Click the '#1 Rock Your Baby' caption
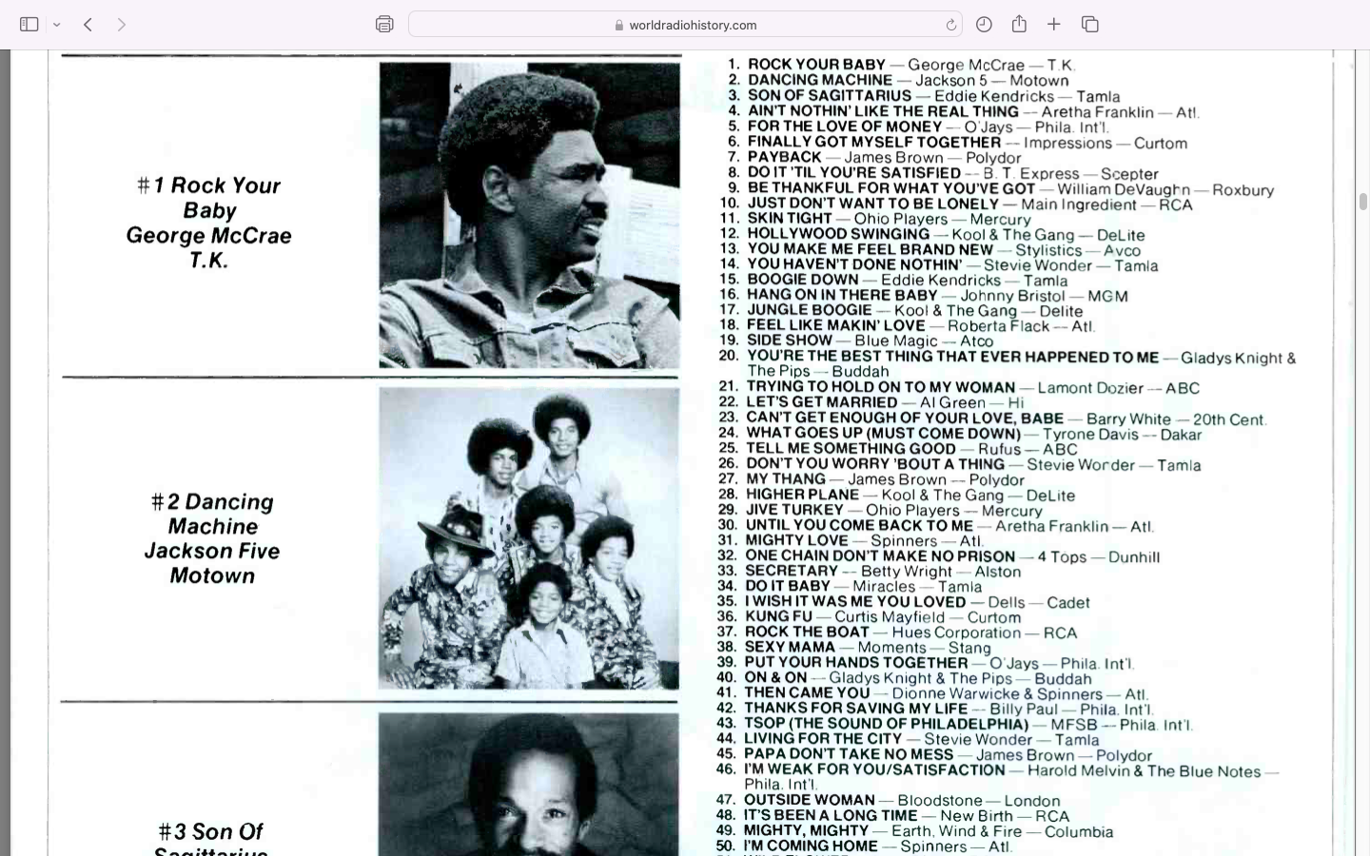1370x856 pixels. click(209, 223)
